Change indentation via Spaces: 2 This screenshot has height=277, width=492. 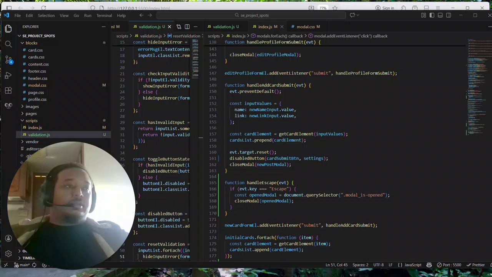(360, 265)
